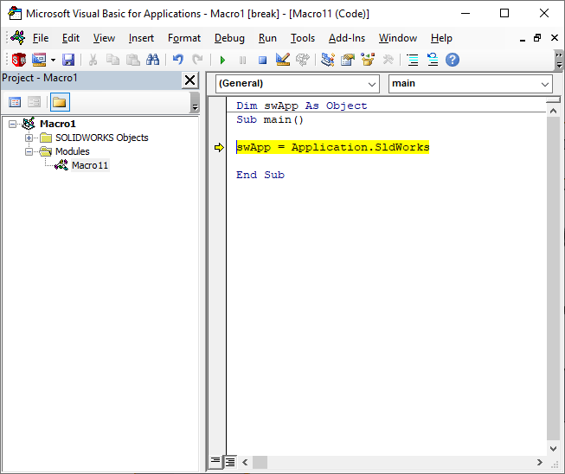Select SOLIDWORKS Objects tree item
Image resolution: width=565 pixels, height=474 pixels.
(x=101, y=138)
